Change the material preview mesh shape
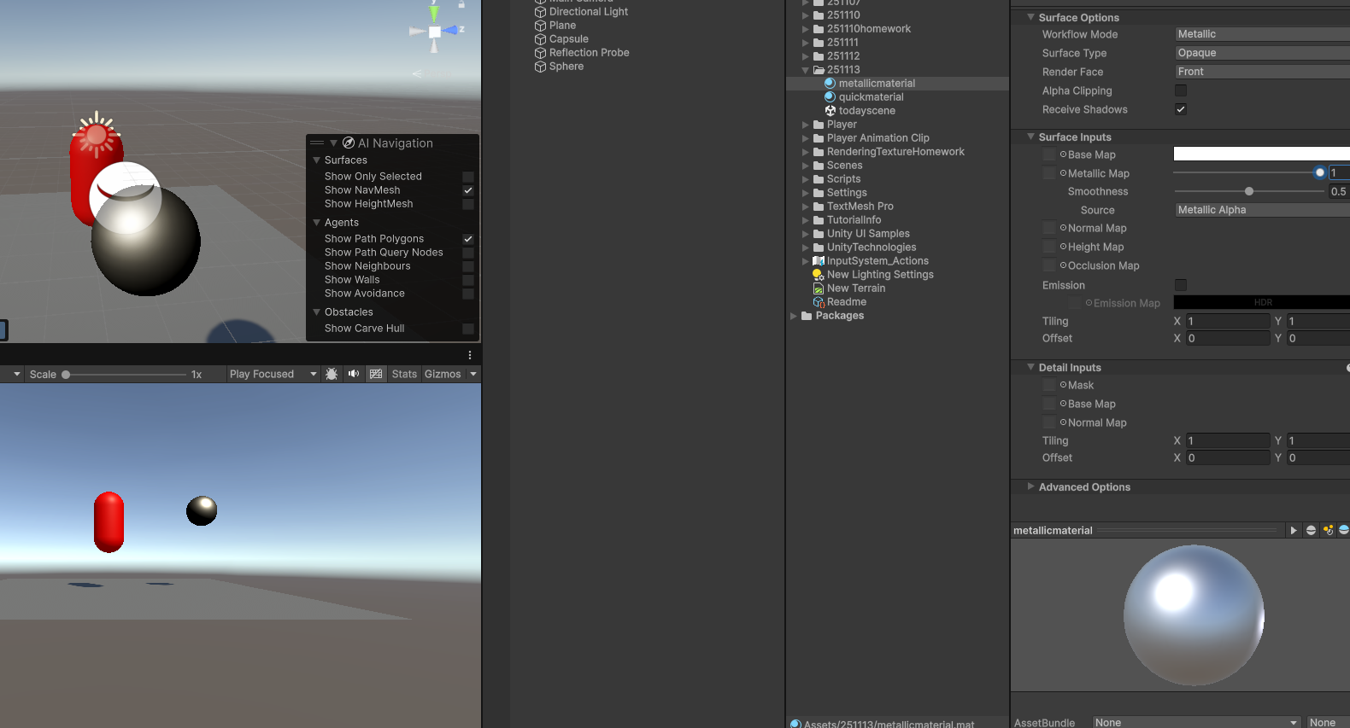This screenshot has width=1350, height=728. 1311,530
